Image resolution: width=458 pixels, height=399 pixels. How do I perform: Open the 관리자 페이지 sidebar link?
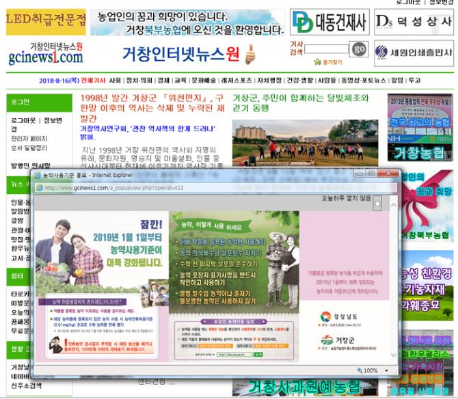[29, 138]
